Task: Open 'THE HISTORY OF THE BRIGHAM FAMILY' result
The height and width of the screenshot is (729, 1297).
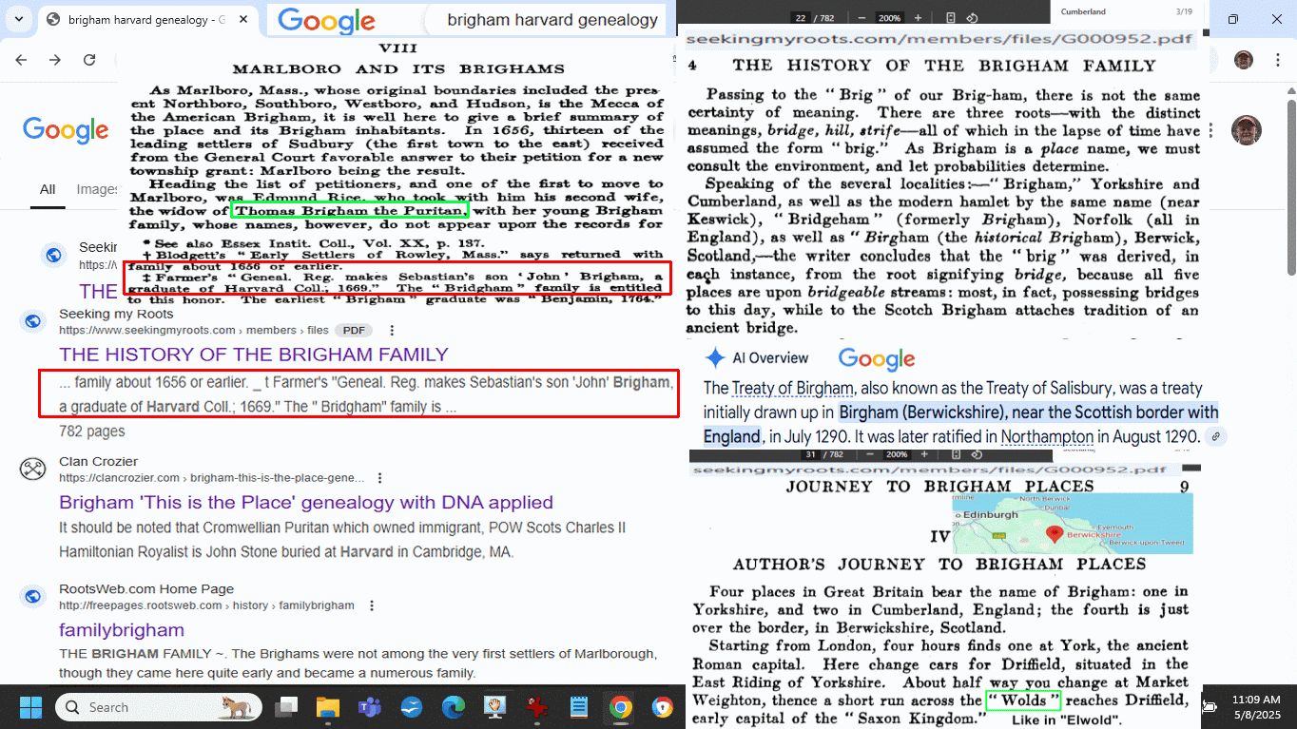Action: coord(253,355)
